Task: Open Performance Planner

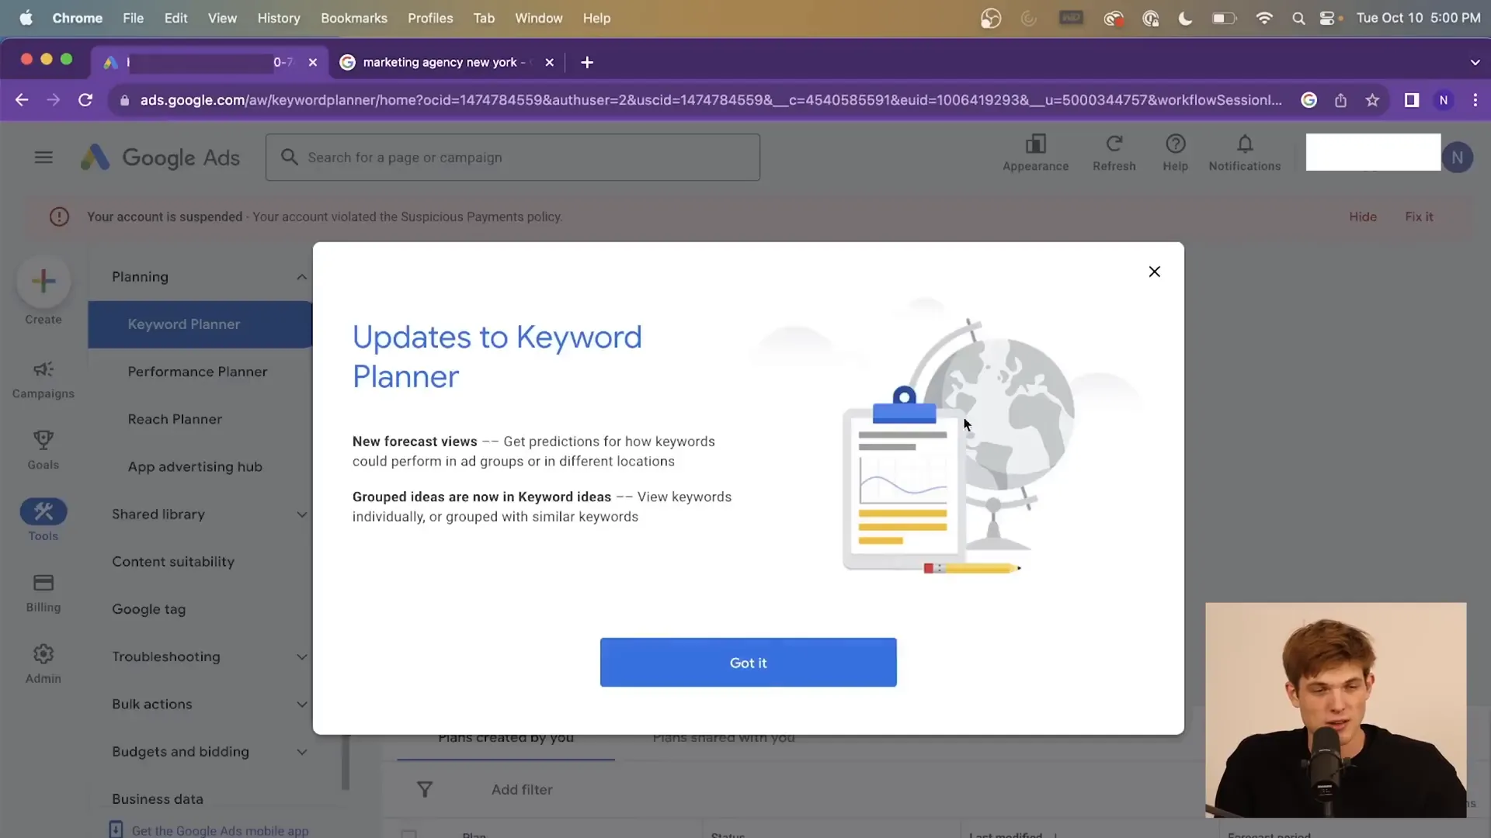Action: (x=197, y=372)
